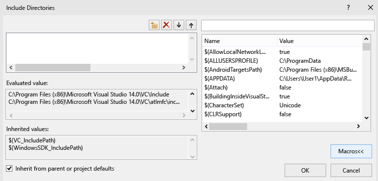378x181 pixels.
Task: Click the VC\atlmfc\inc... evaluated path line
Action: click(x=94, y=102)
